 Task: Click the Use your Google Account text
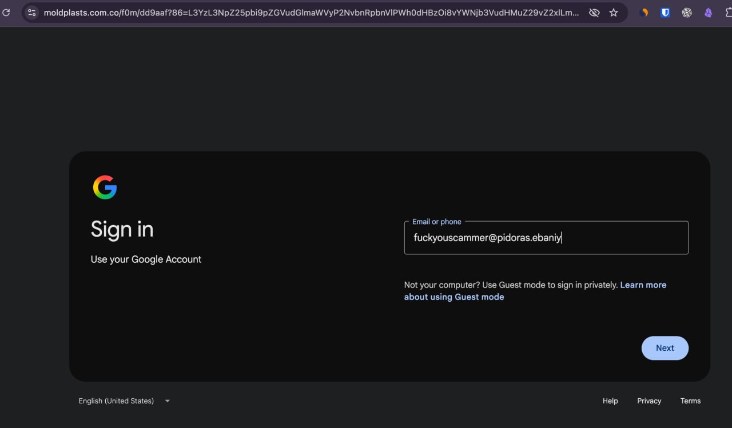(146, 259)
